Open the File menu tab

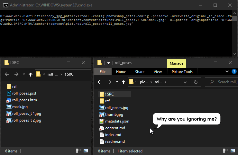(x=103, y=72)
